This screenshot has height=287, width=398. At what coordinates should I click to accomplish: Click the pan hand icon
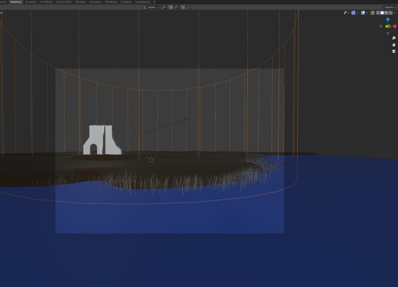coord(394,45)
